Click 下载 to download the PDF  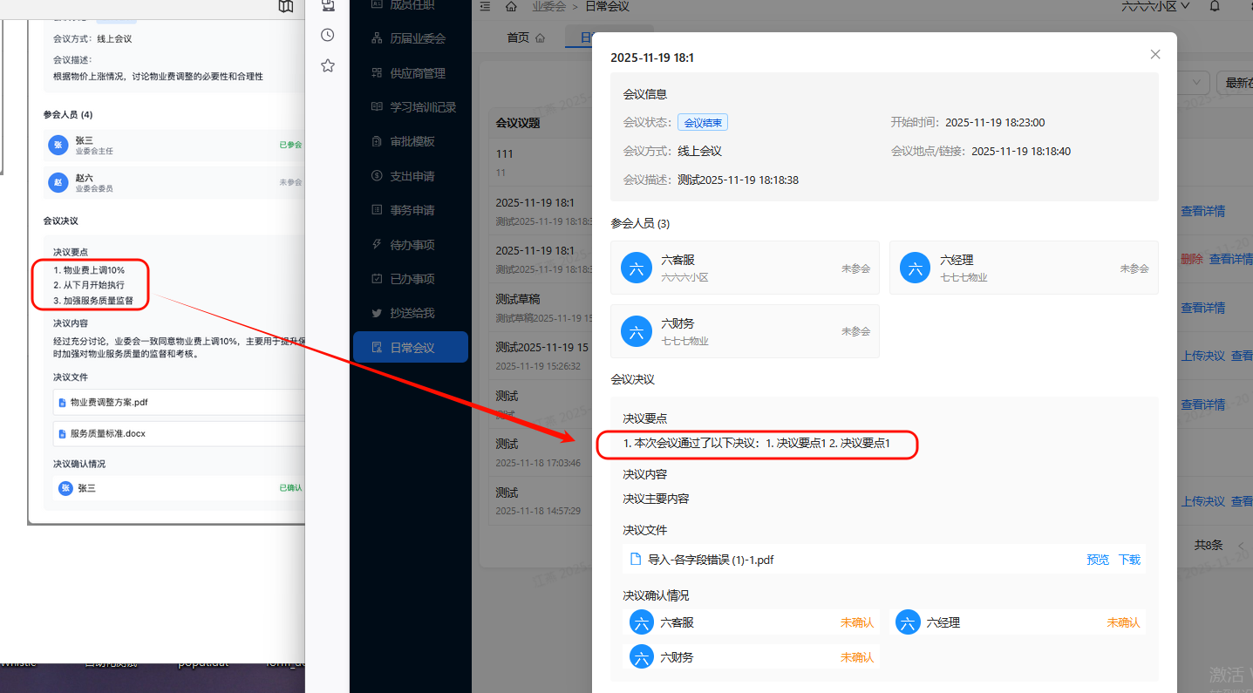tap(1129, 560)
